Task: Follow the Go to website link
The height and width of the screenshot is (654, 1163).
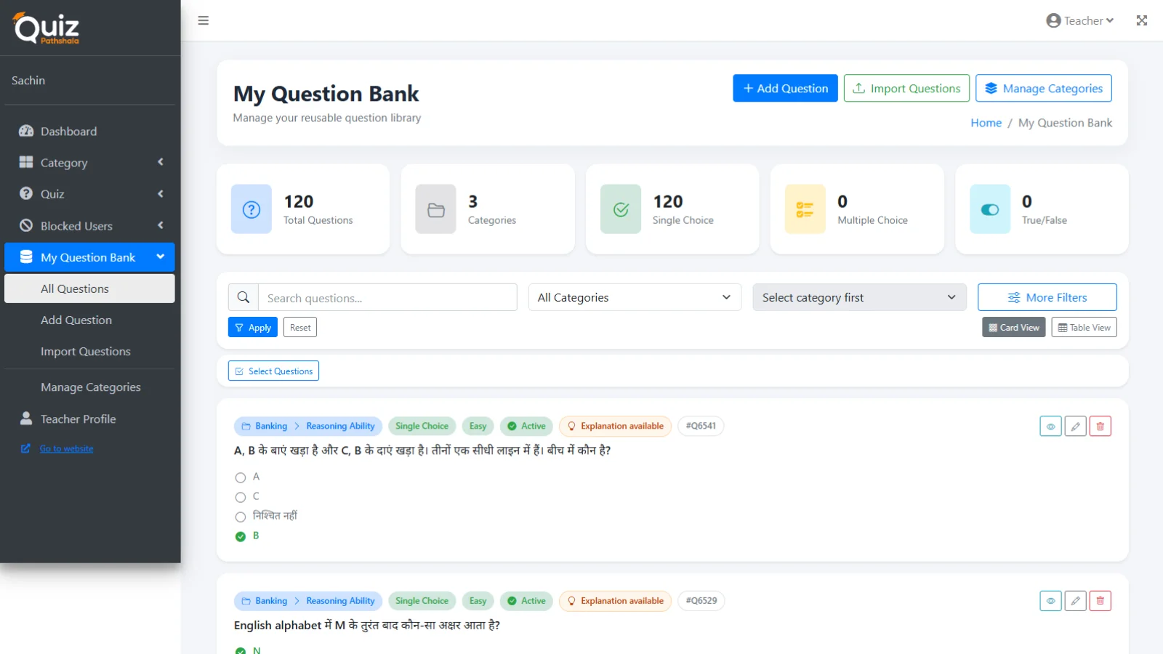Action: click(66, 448)
